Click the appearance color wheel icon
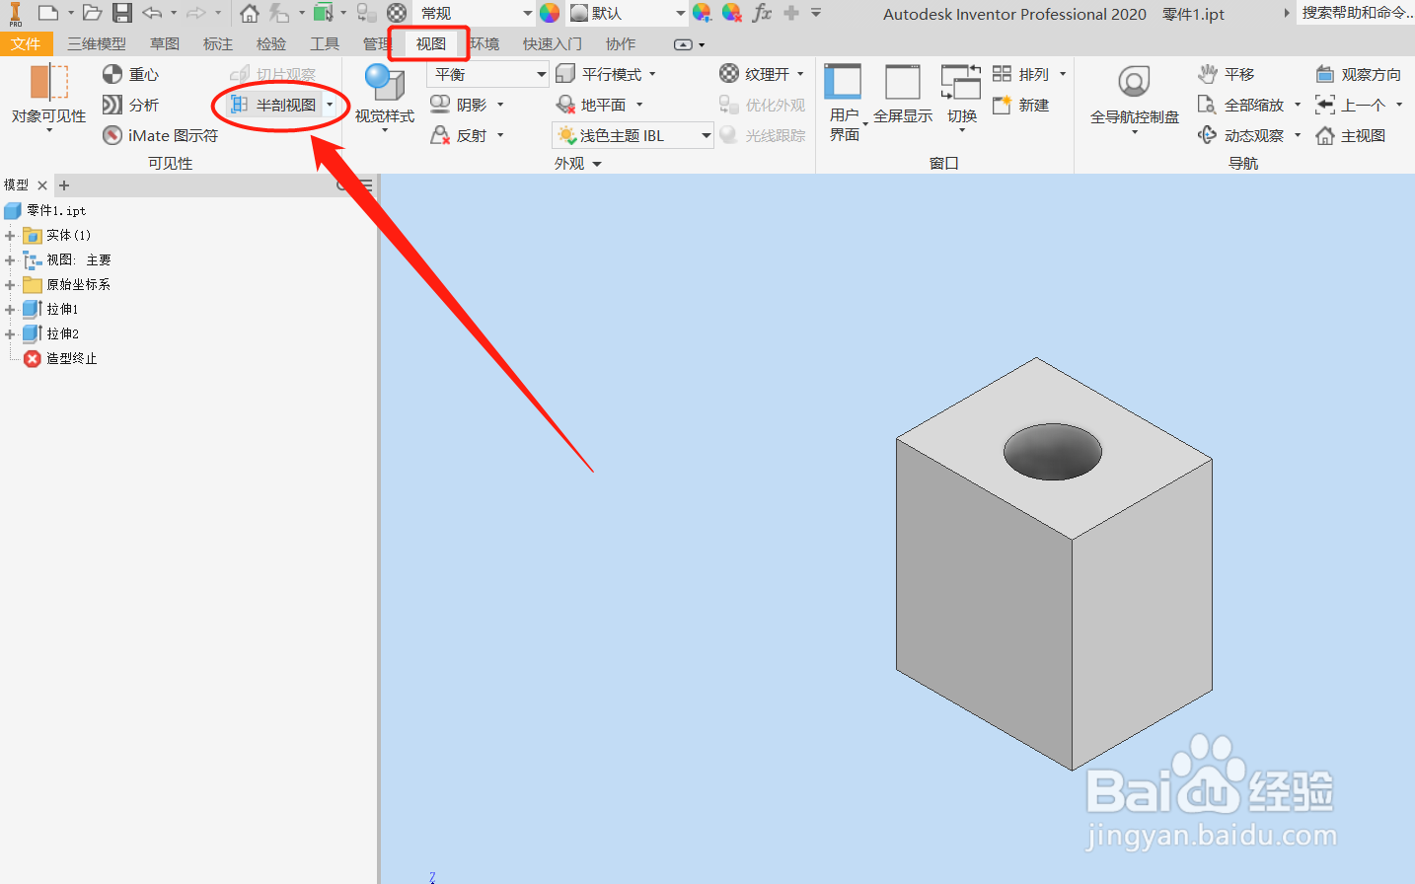 (550, 13)
